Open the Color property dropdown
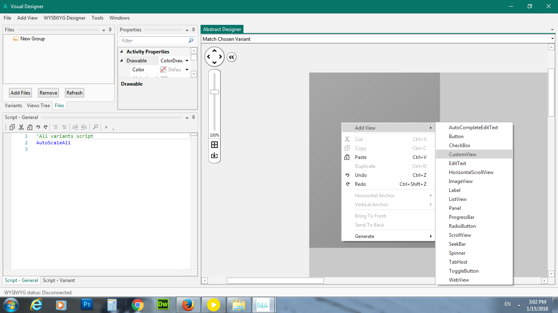The height and width of the screenshot is (313, 558). point(187,70)
